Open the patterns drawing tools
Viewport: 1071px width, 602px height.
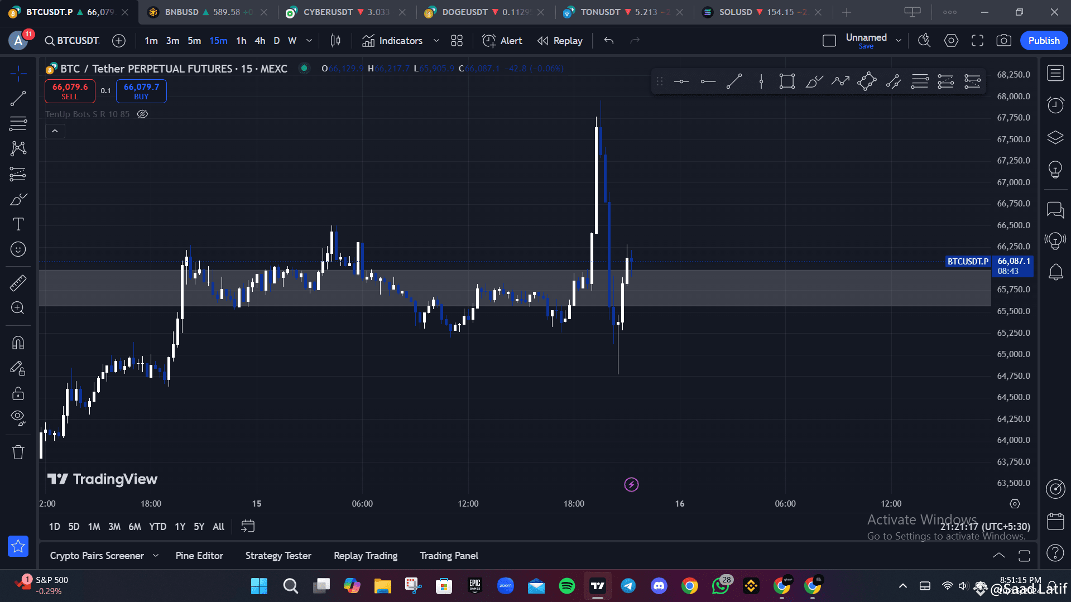18,148
